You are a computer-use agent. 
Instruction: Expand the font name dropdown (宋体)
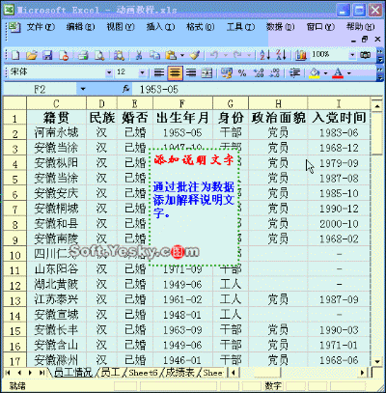[109, 72]
